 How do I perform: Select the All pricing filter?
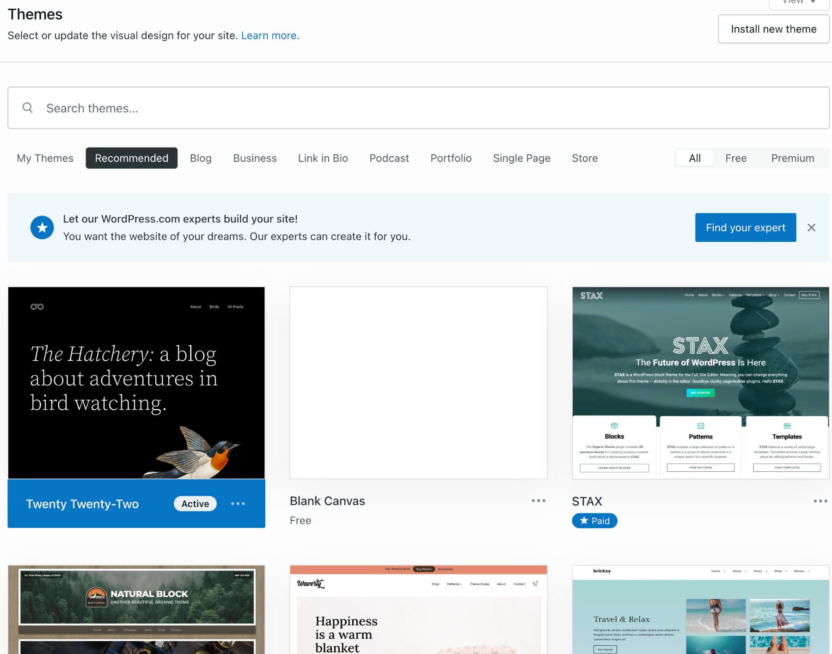pos(694,158)
